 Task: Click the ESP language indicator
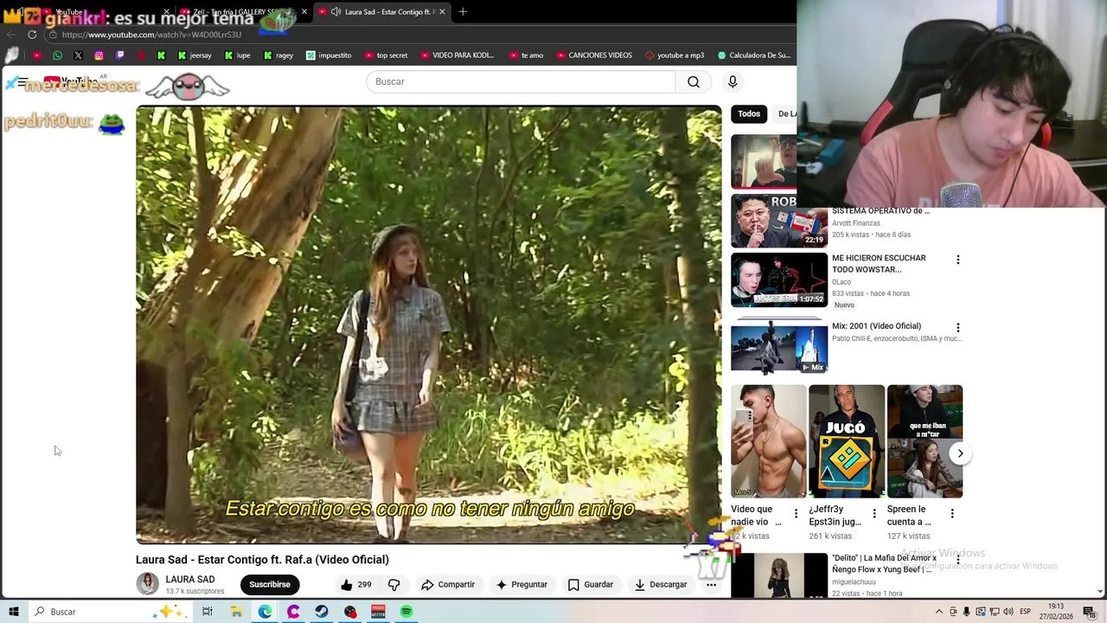[x=1025, y=612]
